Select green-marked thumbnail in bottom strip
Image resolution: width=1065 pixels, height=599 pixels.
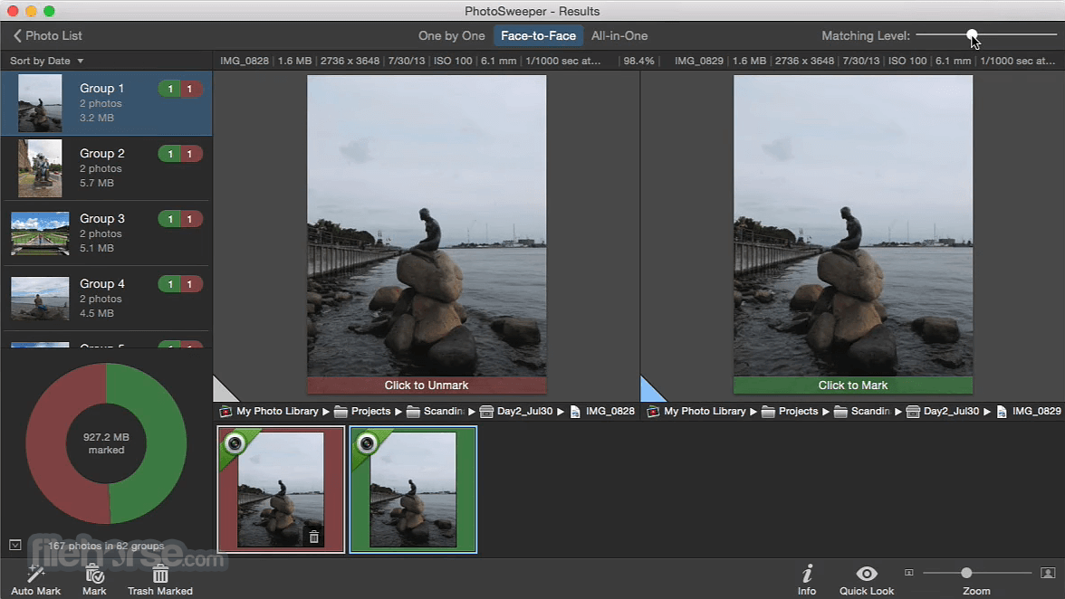[413, 490]
